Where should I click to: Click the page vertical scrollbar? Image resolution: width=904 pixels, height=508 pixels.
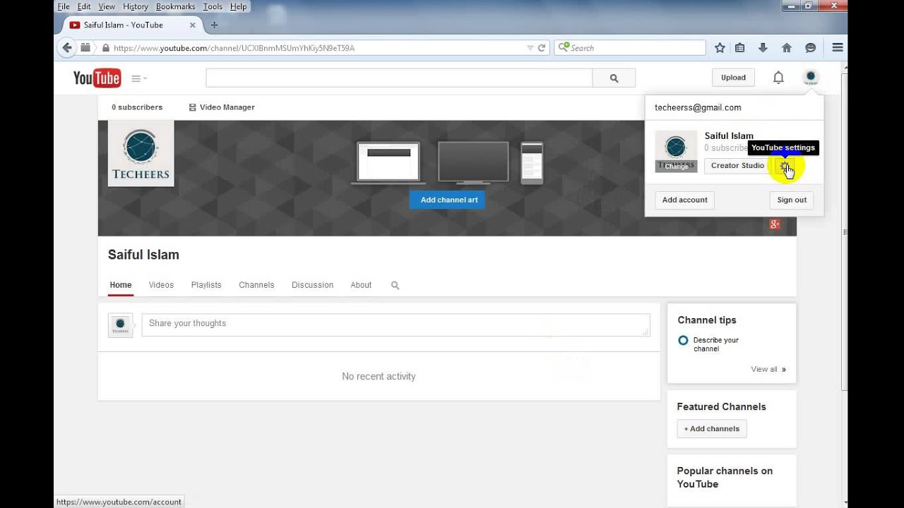(844, 231)
